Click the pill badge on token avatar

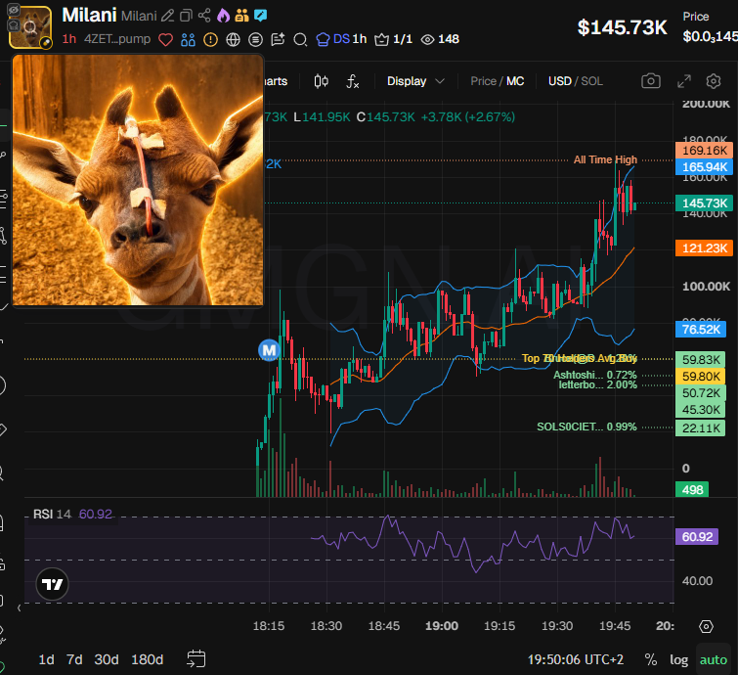(x=46, y=43)
